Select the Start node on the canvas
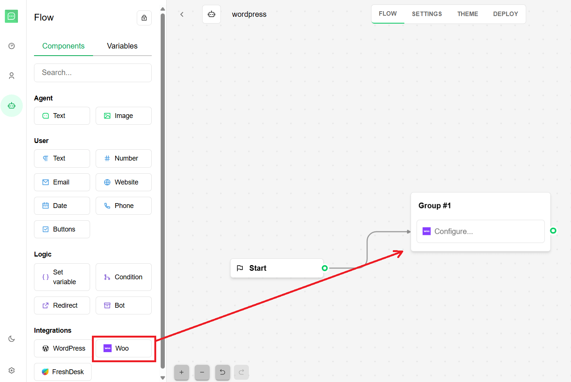The image size is (571, 382). click(x=277, y=268)
